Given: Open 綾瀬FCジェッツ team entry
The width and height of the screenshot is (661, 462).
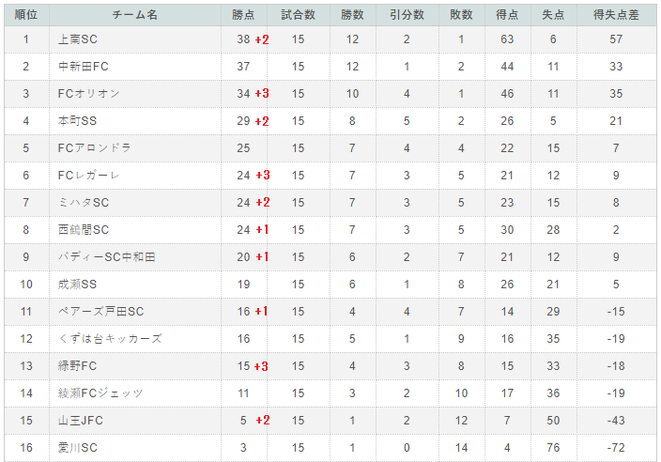Looking at the screenshot, I should click(x=100, y=393).
